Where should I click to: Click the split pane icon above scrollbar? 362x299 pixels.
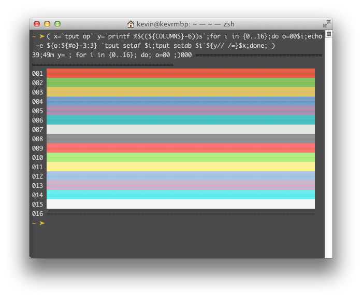click(x=329, y=34)
